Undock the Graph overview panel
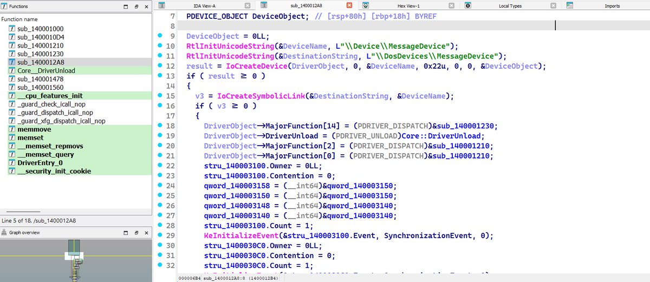Viewport: 650px width, 282px height. click(x=136, y=233)
